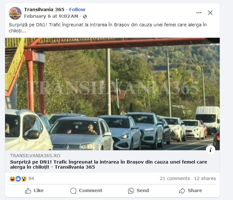Show the 84 reactions count

(x=31, y=178)
